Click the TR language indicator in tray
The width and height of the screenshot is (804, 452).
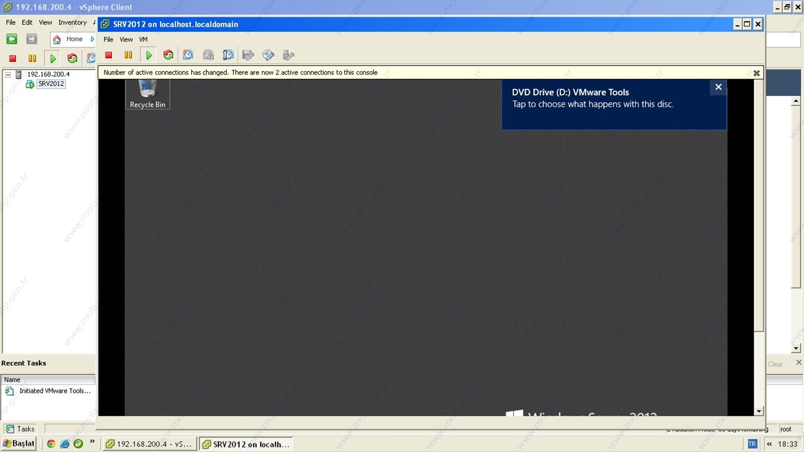pos(752,444)
